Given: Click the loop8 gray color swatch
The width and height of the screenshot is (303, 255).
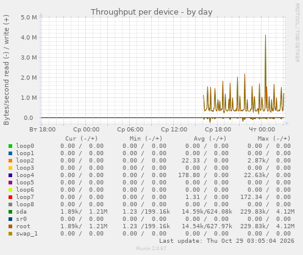Looking at the screenshot, I should [x=10, y=204].
